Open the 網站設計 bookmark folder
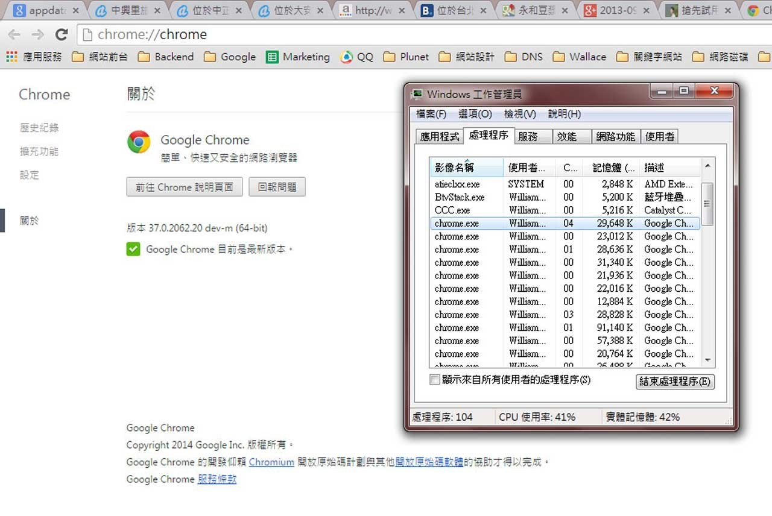 pyautogui.click(x=466, y=57)
